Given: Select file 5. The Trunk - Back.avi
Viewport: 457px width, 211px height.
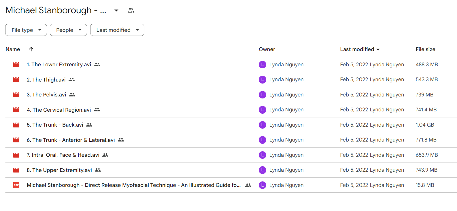Looking at the screenshot, I should [55, 125].
